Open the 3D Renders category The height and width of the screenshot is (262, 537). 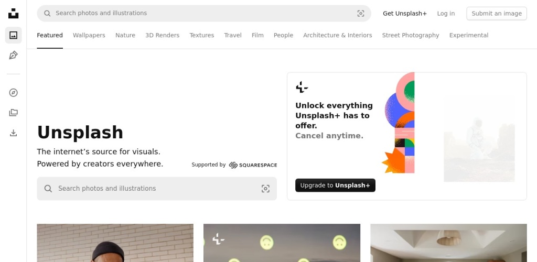pyautogui.click(x=163, y=35)
